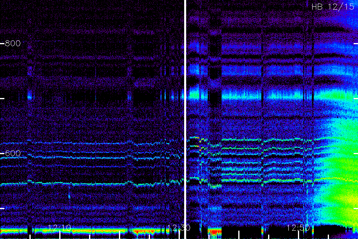
Task: Click the 800 frequency axis label
Action: [13, 43]
